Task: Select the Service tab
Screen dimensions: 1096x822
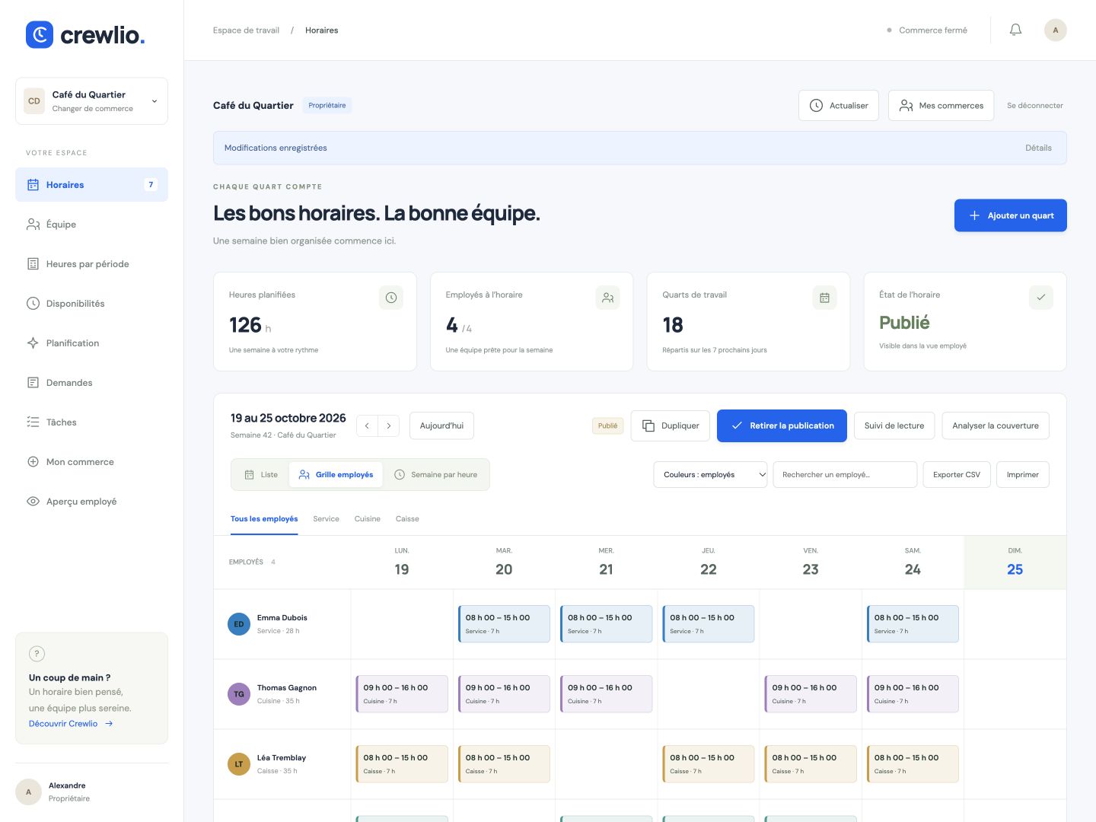Action: point(326,519)
